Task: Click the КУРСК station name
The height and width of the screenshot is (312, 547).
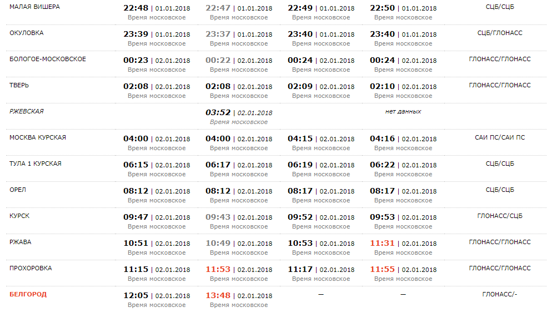Action: tap(19, 216)
